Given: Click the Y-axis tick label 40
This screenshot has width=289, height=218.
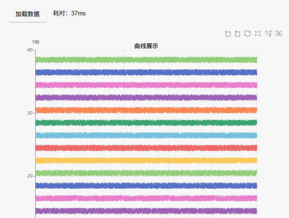Looking at the screenshot, I should pos(30,50).
